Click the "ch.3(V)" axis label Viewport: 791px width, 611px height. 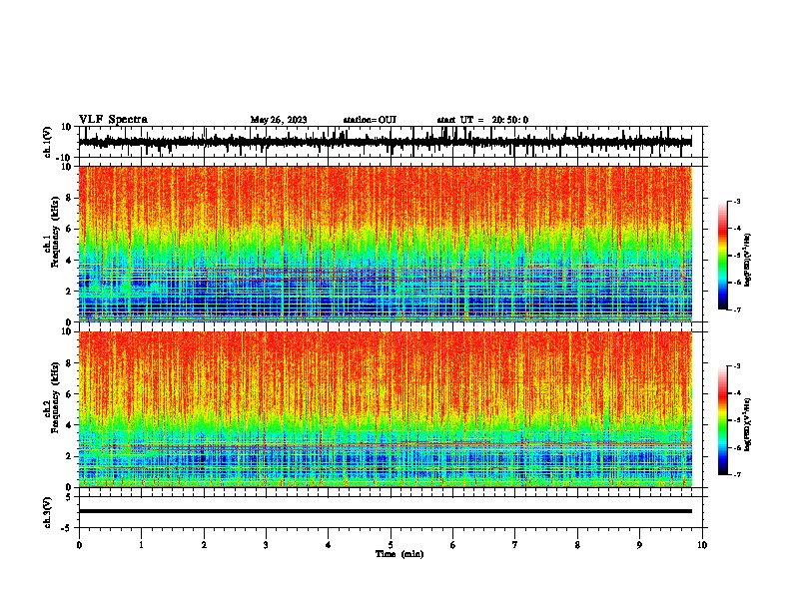(x=48, y=512)
